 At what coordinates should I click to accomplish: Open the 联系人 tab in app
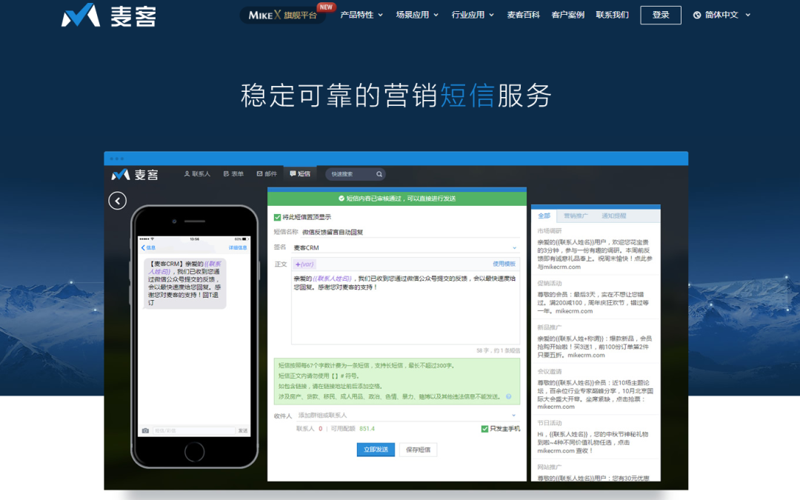(x=197, y=174)
